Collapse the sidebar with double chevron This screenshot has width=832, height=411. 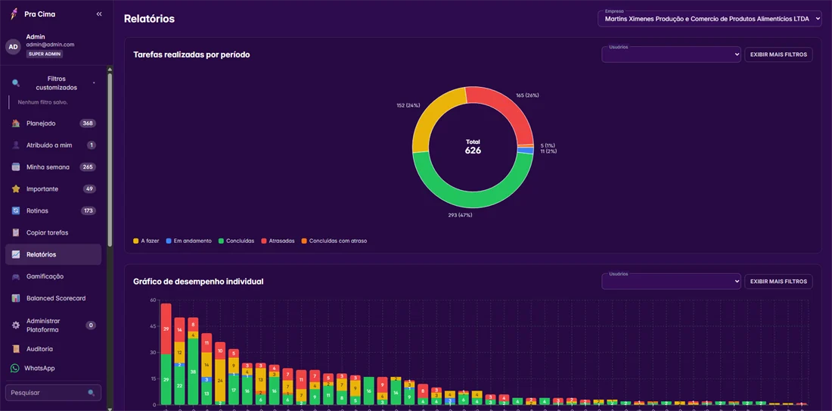tap(99, 14)
